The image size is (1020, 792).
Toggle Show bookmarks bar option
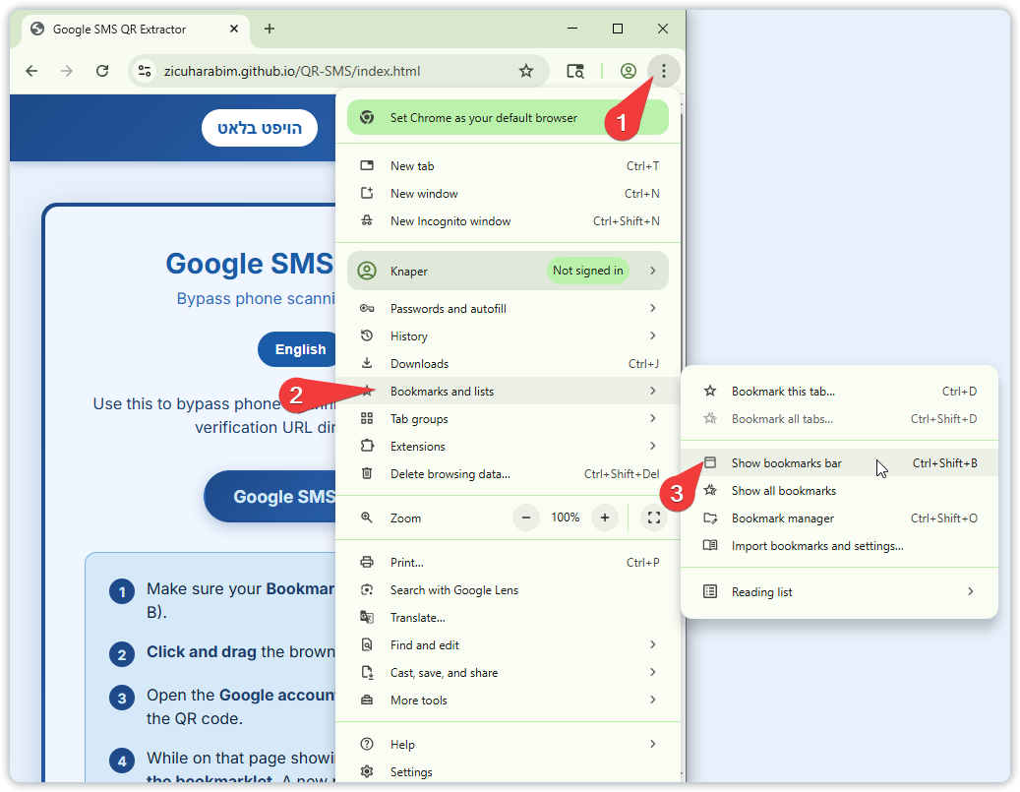click(787, 463)
